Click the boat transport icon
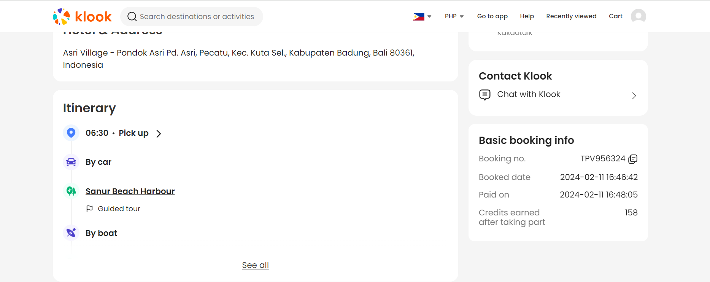This screenshot has width=710, height=282. (x=71, y=233)
